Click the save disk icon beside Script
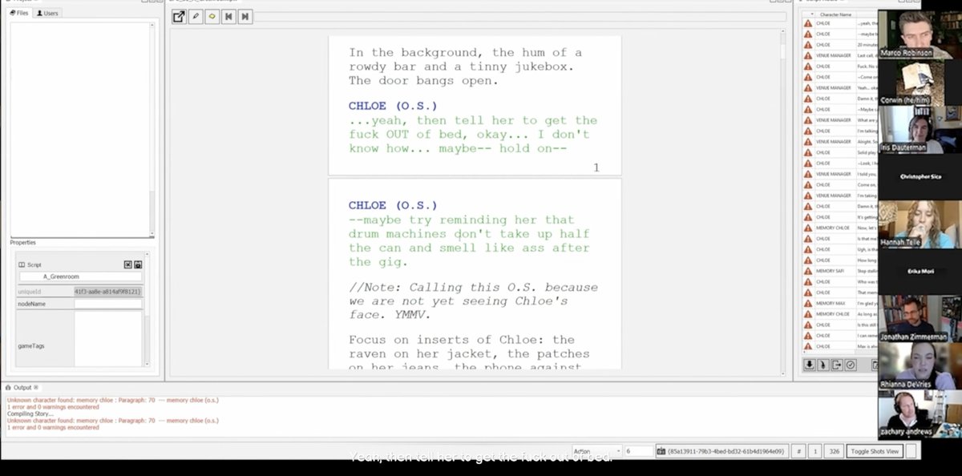The width and height of the screenshot is (962, 476). [138, 264]
